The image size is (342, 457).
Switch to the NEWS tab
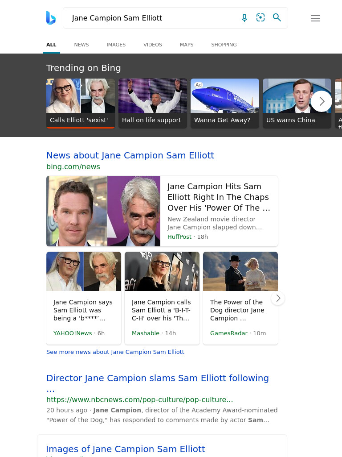[x=81, y=45]
